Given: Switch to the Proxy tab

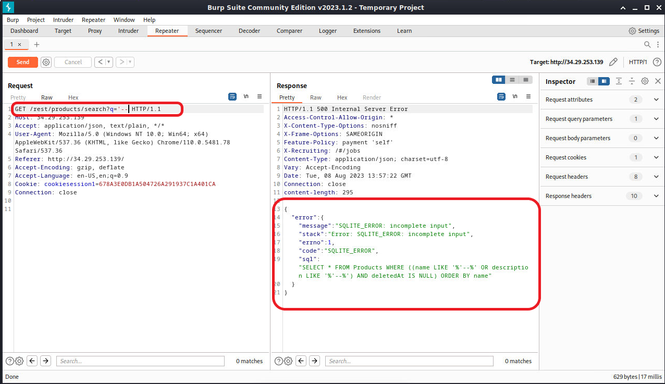Looking at the screenshot, I should pyautogui.click(x=95, y=31).
